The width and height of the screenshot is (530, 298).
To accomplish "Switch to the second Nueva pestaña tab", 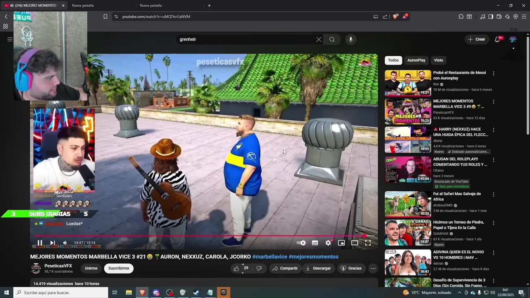I will click(x=170, y=5).
